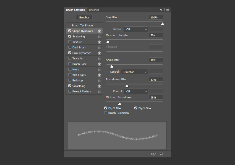Click the Brushes button
The image size is (235, 165).
(84, 17)
